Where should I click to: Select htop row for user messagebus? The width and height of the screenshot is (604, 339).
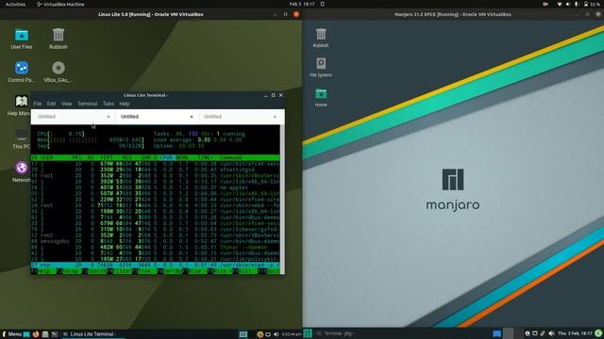click(x=155, y=241)
